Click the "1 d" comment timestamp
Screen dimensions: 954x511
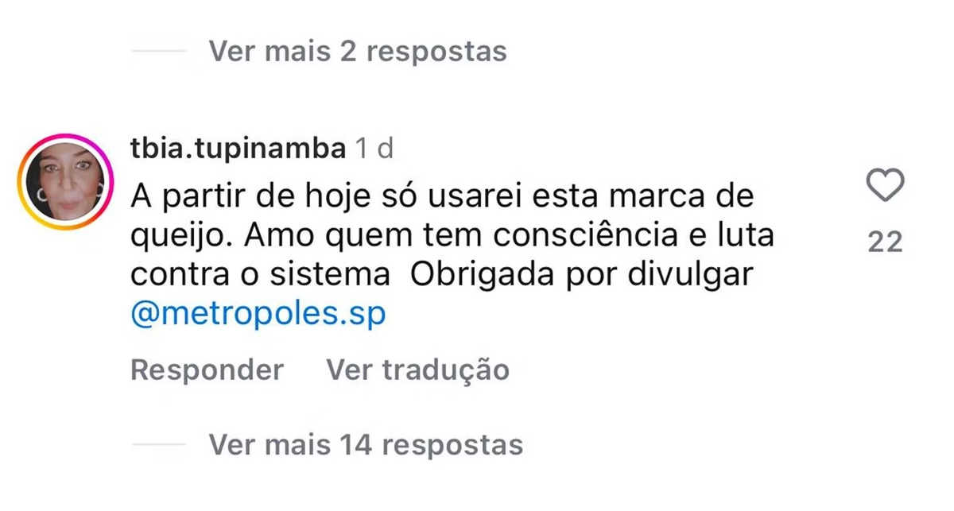[374, 149]
